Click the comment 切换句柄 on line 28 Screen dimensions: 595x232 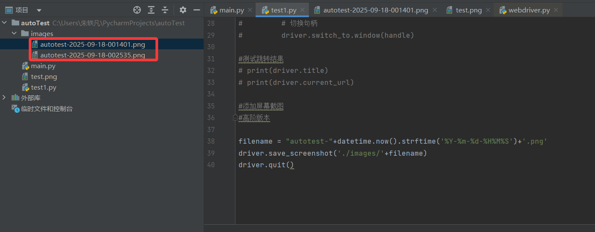pos(304,23)
